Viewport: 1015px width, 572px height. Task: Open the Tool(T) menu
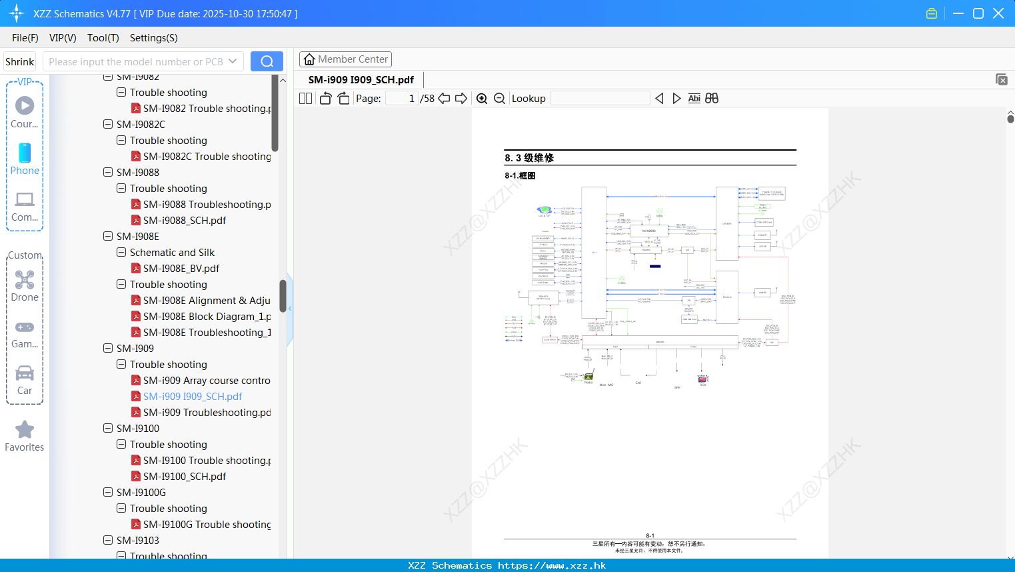pos(103,38)
